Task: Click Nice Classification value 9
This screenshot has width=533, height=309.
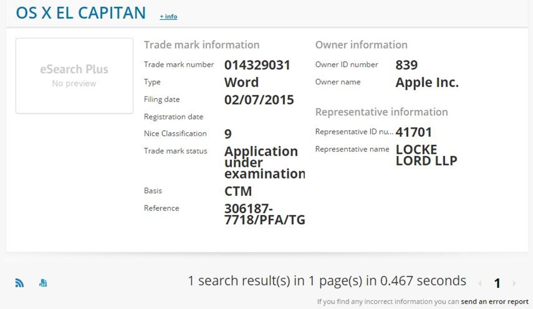Action: (x=228, y=134)
